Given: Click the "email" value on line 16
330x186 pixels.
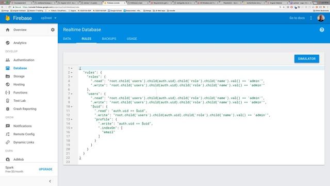Looking at the screenshot, I should click(x=109, y=132).
